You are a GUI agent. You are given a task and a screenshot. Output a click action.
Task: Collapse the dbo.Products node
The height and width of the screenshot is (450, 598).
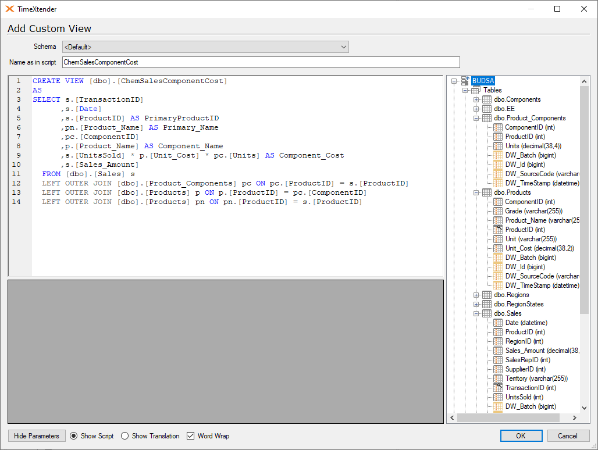tap(476, 192)
